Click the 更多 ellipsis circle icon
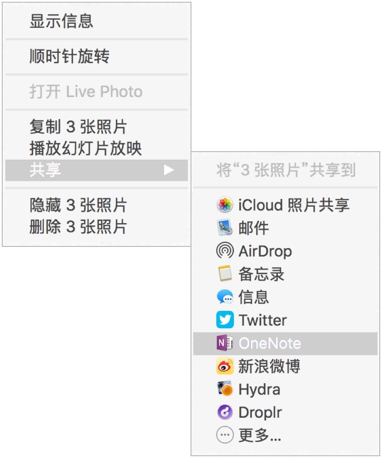382x458 pixels. 225,435
